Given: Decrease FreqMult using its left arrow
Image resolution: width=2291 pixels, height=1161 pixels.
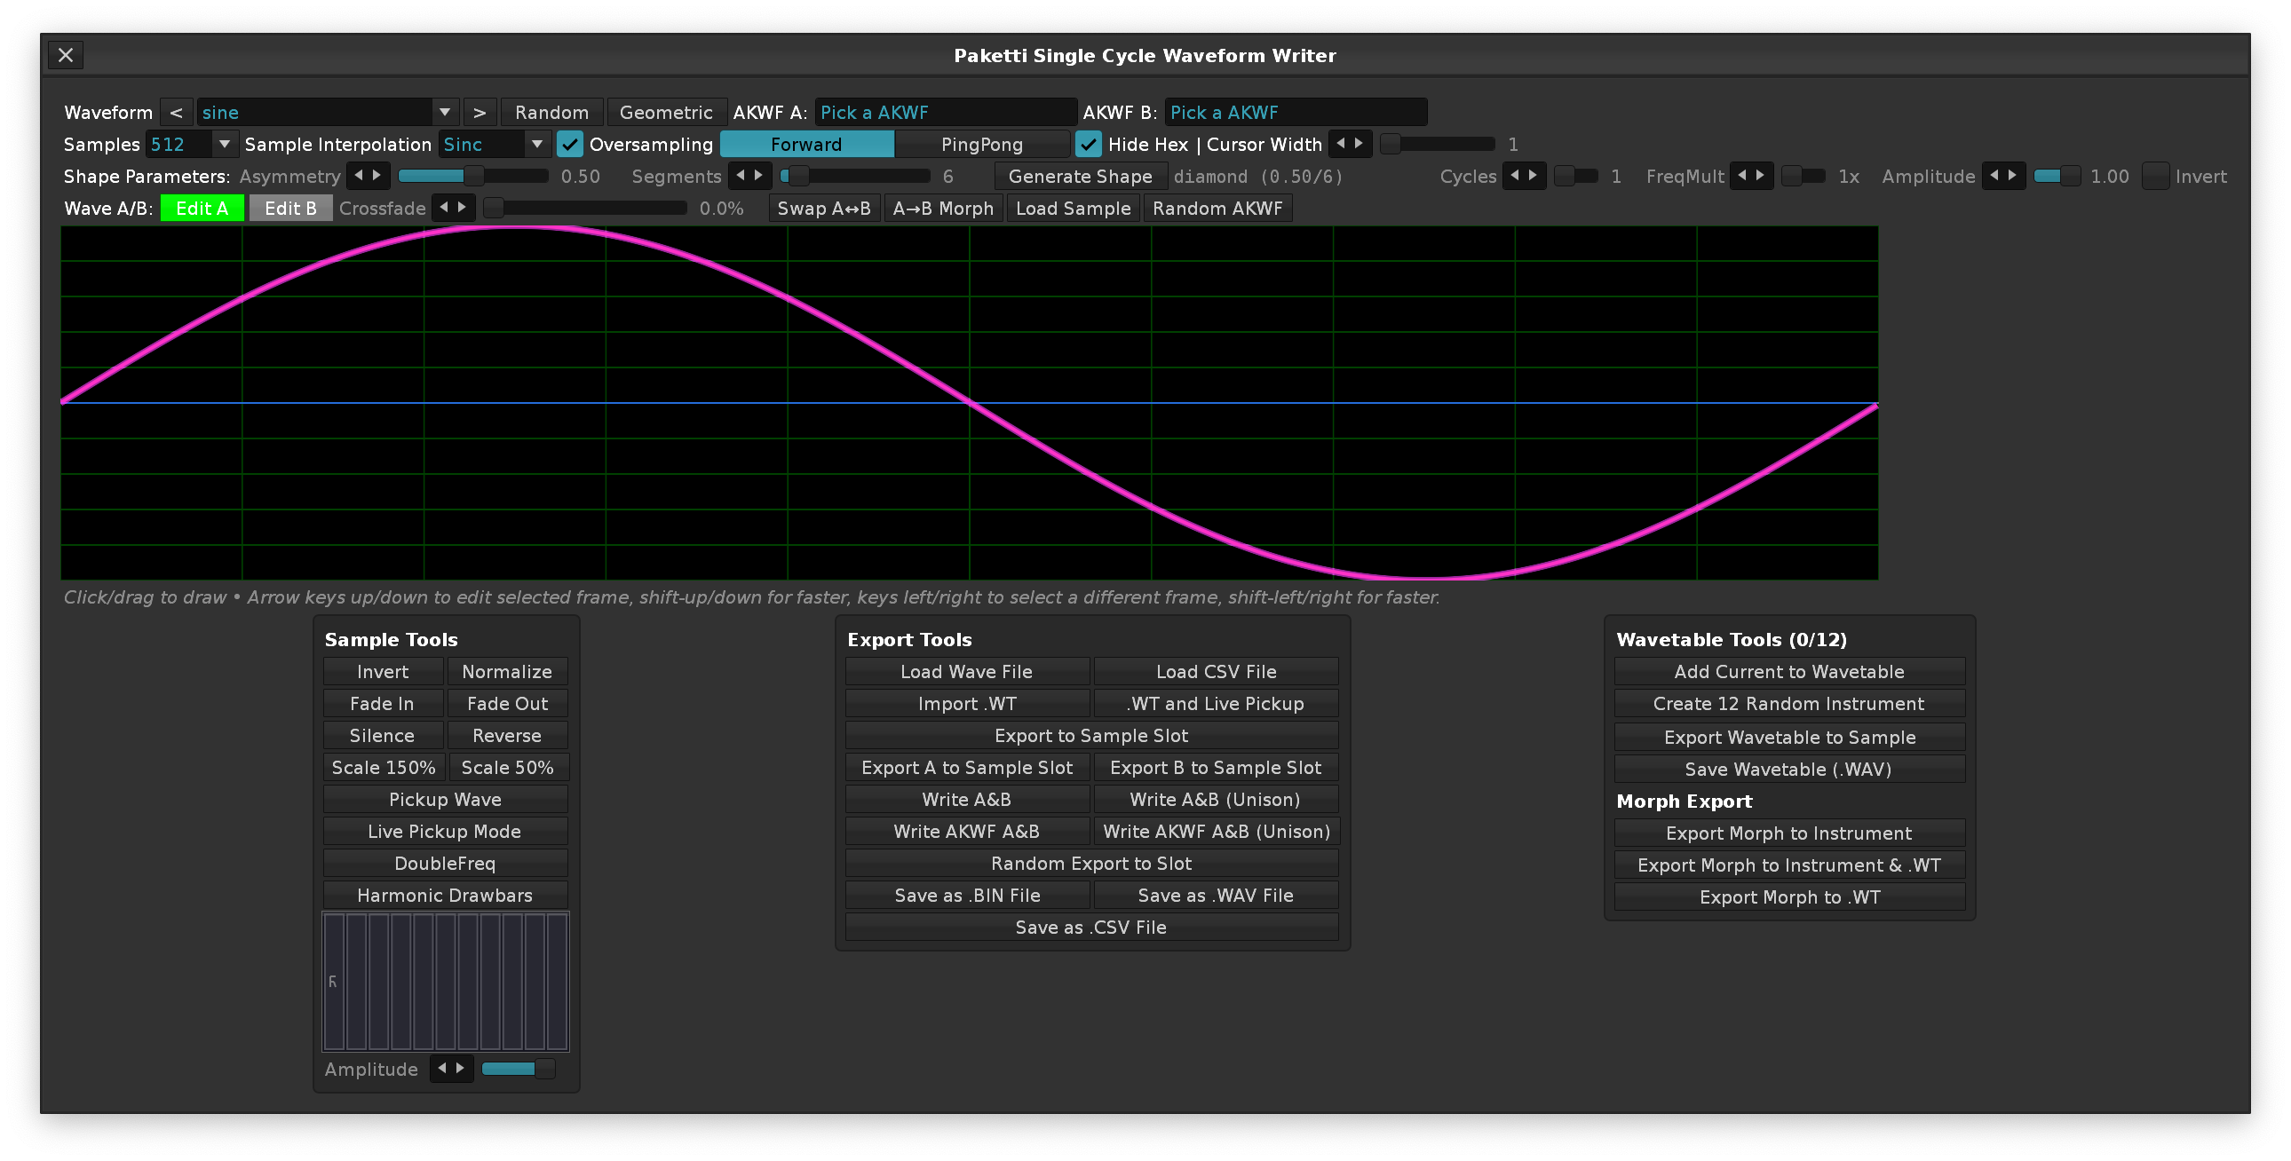Looking at the screenshot, I should coord(1741,175).
